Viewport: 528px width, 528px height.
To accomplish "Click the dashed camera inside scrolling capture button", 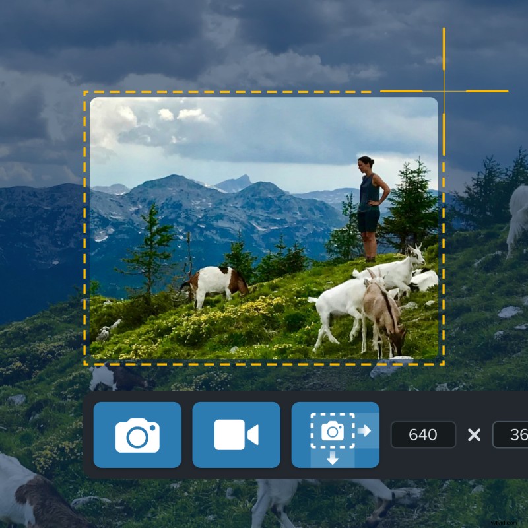I will tap(333, 431).
